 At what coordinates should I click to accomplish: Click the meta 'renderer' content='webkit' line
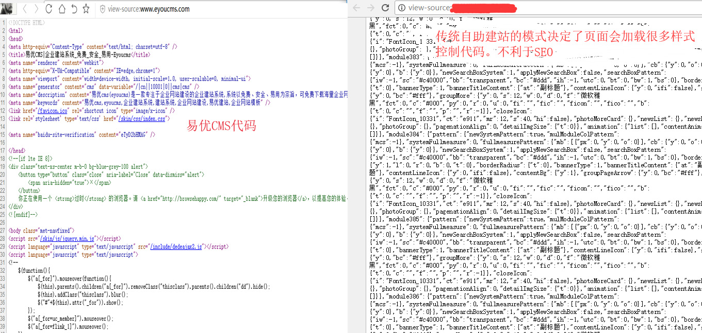[56, 62]
